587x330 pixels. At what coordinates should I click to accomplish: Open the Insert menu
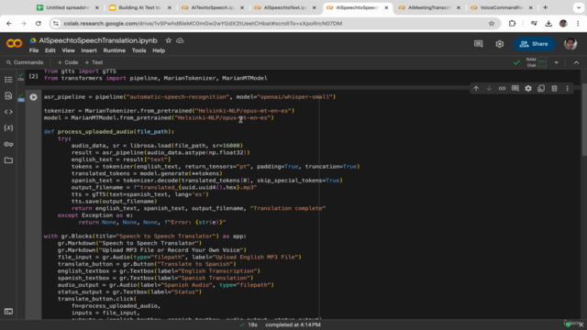click(x=89, y=50)
